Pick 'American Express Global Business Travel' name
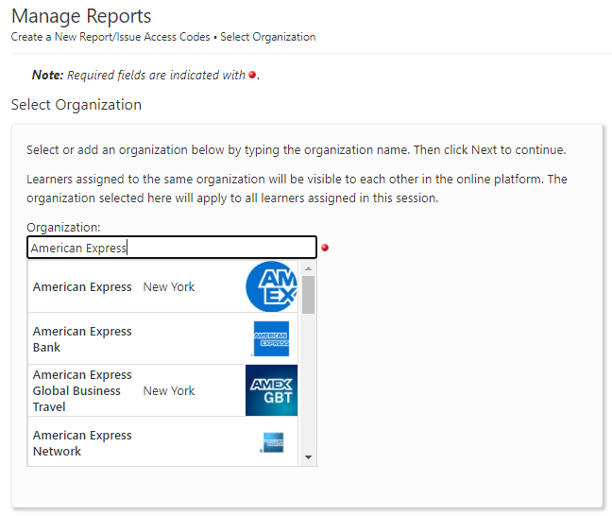 (x=82, y=390)
